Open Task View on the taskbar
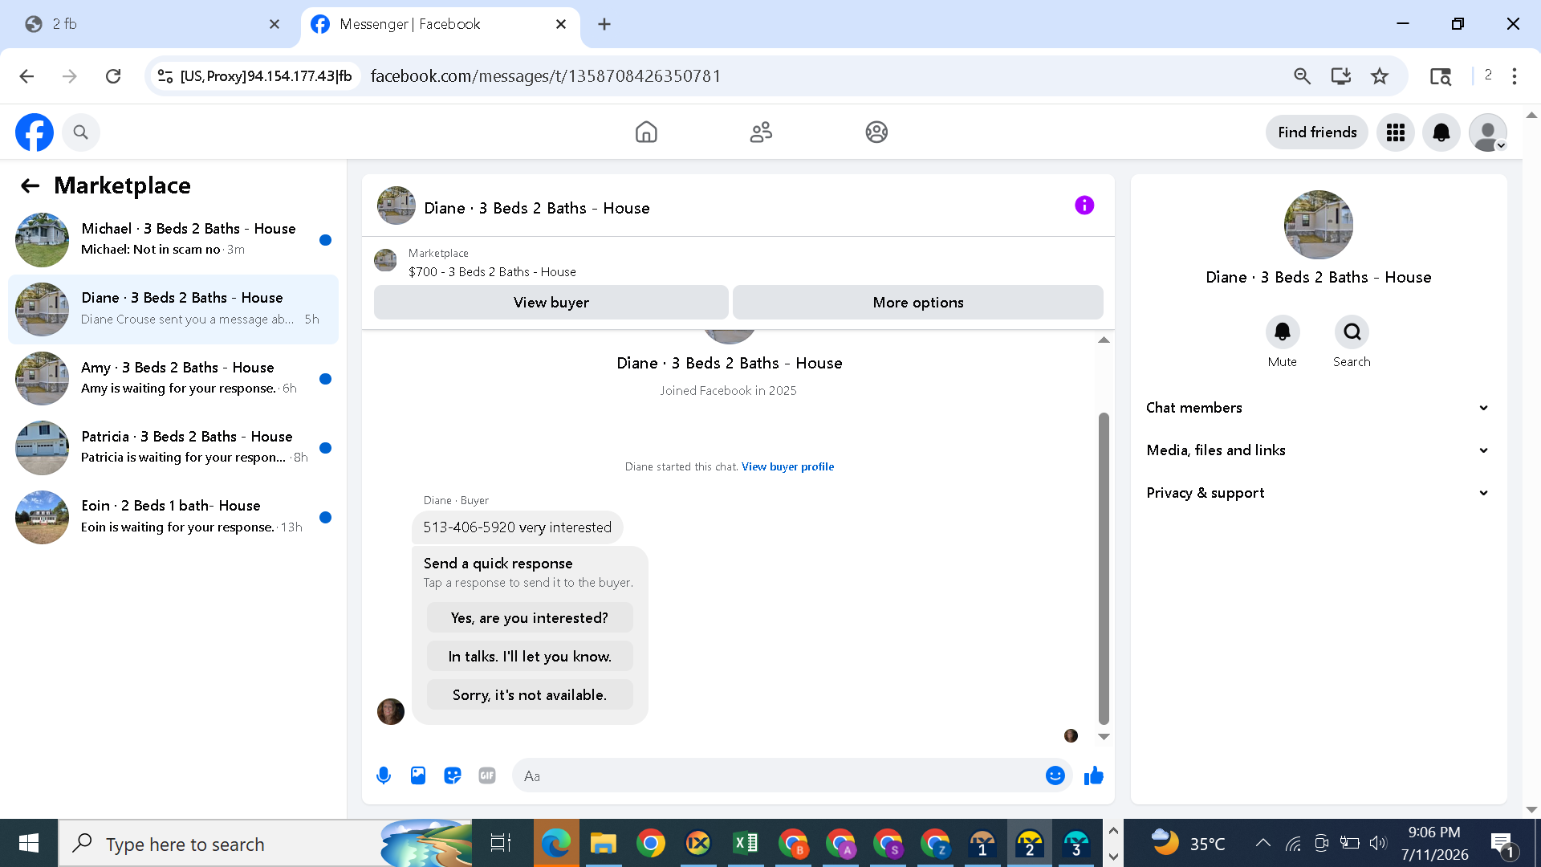 coord(501,843)
